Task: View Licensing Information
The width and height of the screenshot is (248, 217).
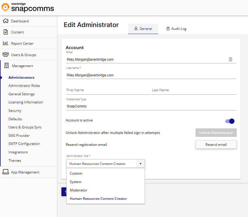Action: tap(26, 102)
